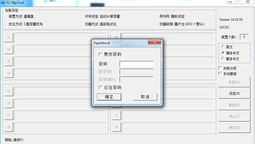Select port slot button 02

pos(9,49)
